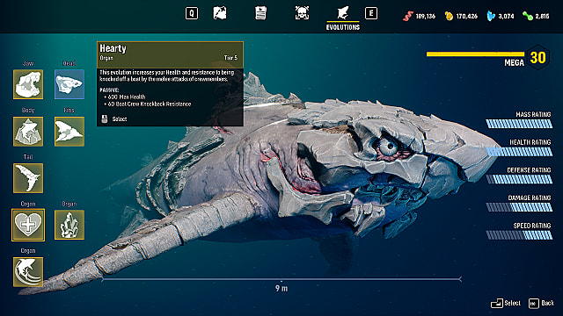Click the E next tab key
Viewport: 563px width, 316px height.
[371, 14]
